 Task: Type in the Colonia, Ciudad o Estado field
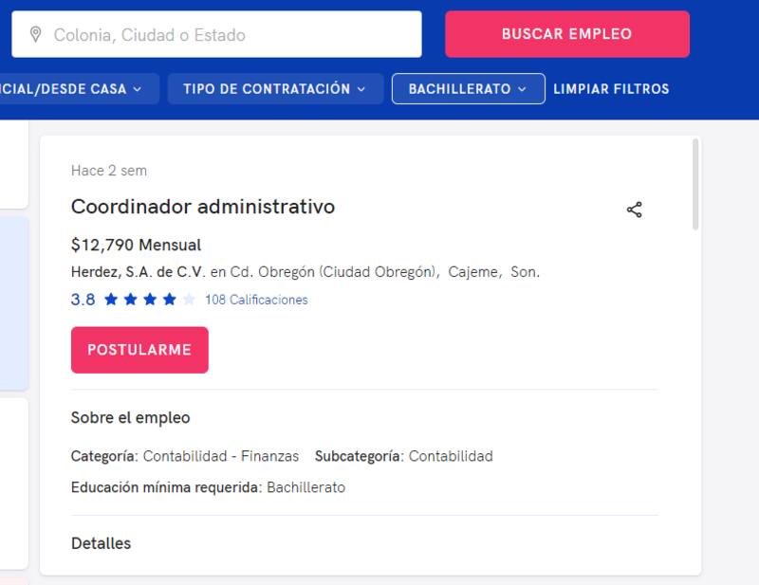228,35
